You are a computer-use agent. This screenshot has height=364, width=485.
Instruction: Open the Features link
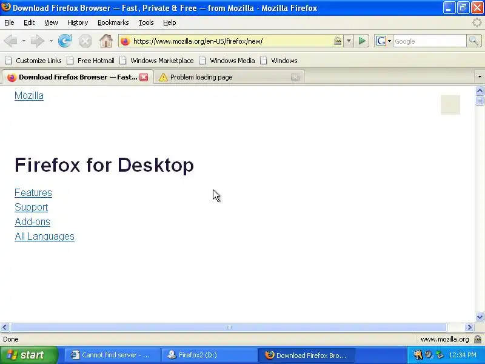coord(33,192)
